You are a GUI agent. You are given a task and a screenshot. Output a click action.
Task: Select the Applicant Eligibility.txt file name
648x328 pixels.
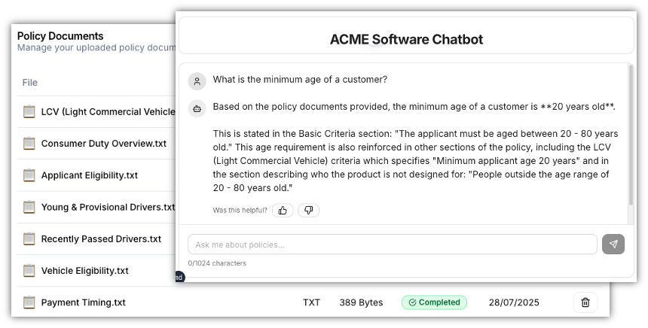90,175
